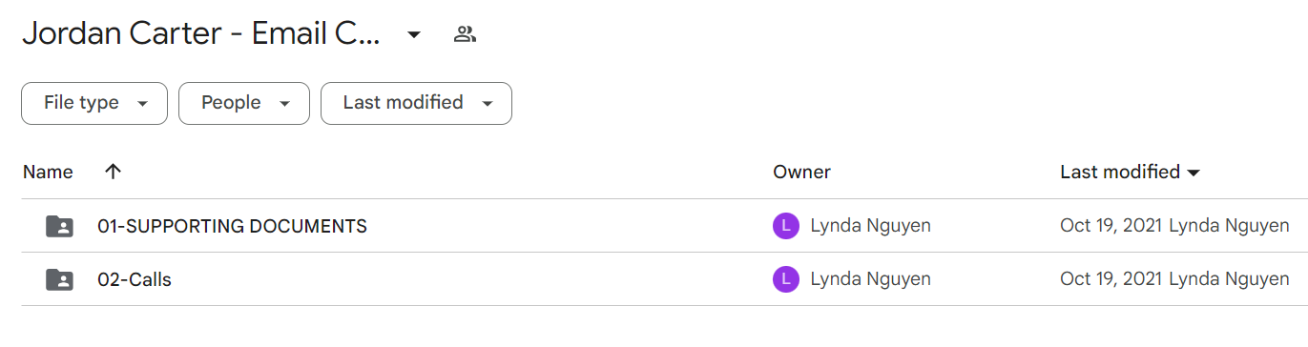Screen dimensions: 1308x347
Task: Click the owner name Lynda Nguyen for 01-SUPPORTING DOCUMENTS
Action: 870,226
